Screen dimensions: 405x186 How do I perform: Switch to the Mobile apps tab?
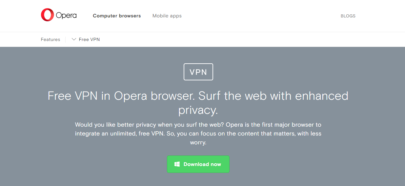pyautogui.click(x=167, y=16)
